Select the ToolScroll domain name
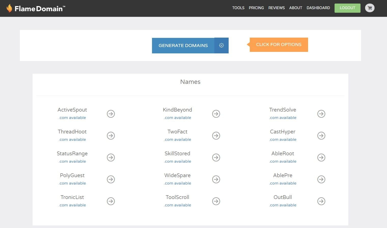This screenshot has height=228, width=387. coord(177,197)
